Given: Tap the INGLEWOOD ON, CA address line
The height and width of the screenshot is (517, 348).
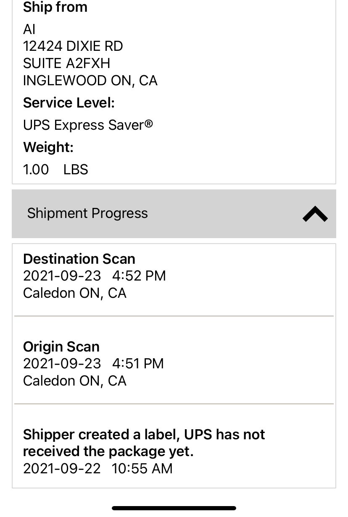Looking at the screenshot, I should pos(90,81).
